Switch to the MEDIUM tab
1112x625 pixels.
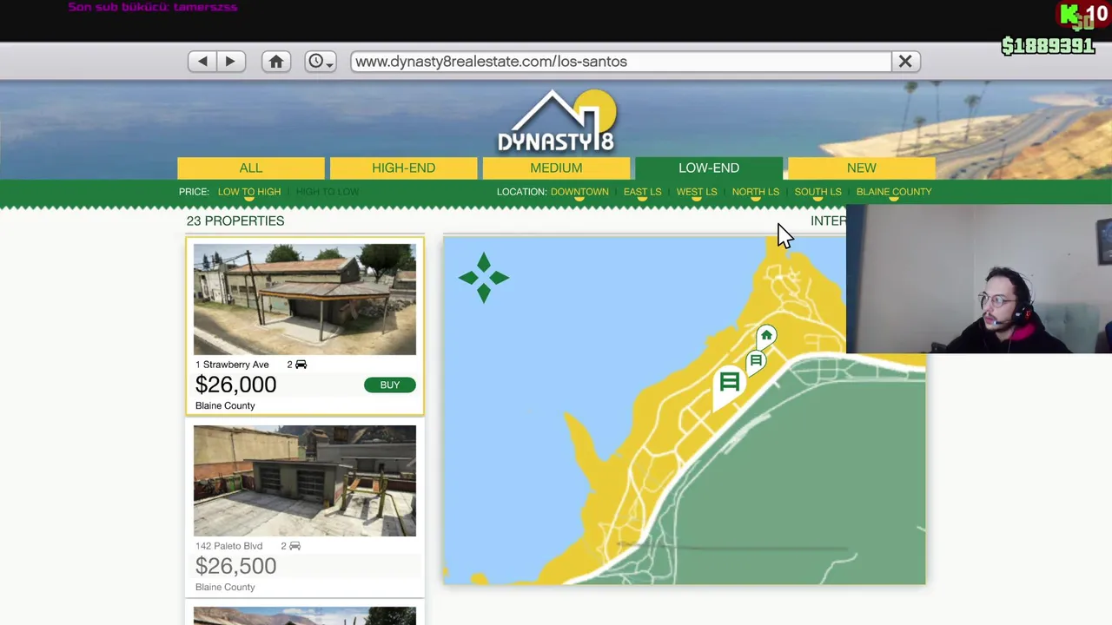[556, 168]
